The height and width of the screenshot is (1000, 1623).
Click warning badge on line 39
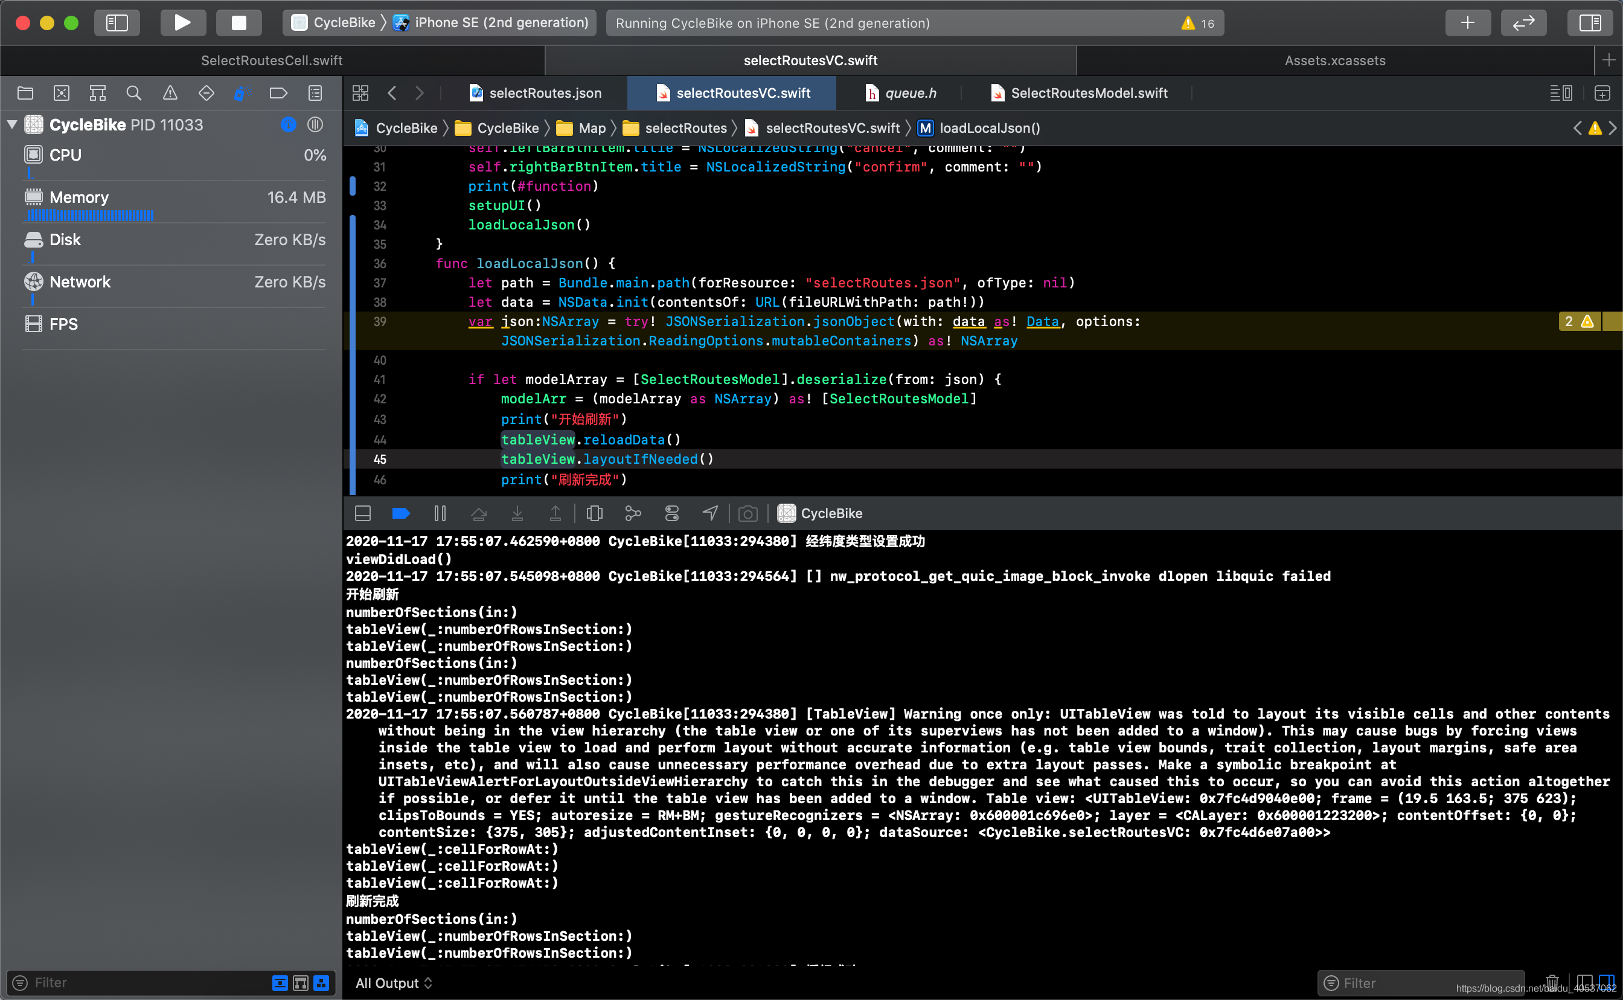(1580, 322)
